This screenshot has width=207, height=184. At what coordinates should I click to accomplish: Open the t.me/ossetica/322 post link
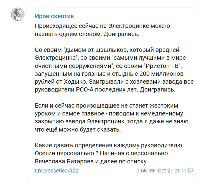tap(57, 171)
